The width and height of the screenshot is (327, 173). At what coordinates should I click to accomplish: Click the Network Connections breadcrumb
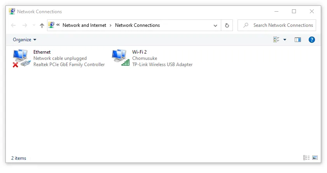137,25
